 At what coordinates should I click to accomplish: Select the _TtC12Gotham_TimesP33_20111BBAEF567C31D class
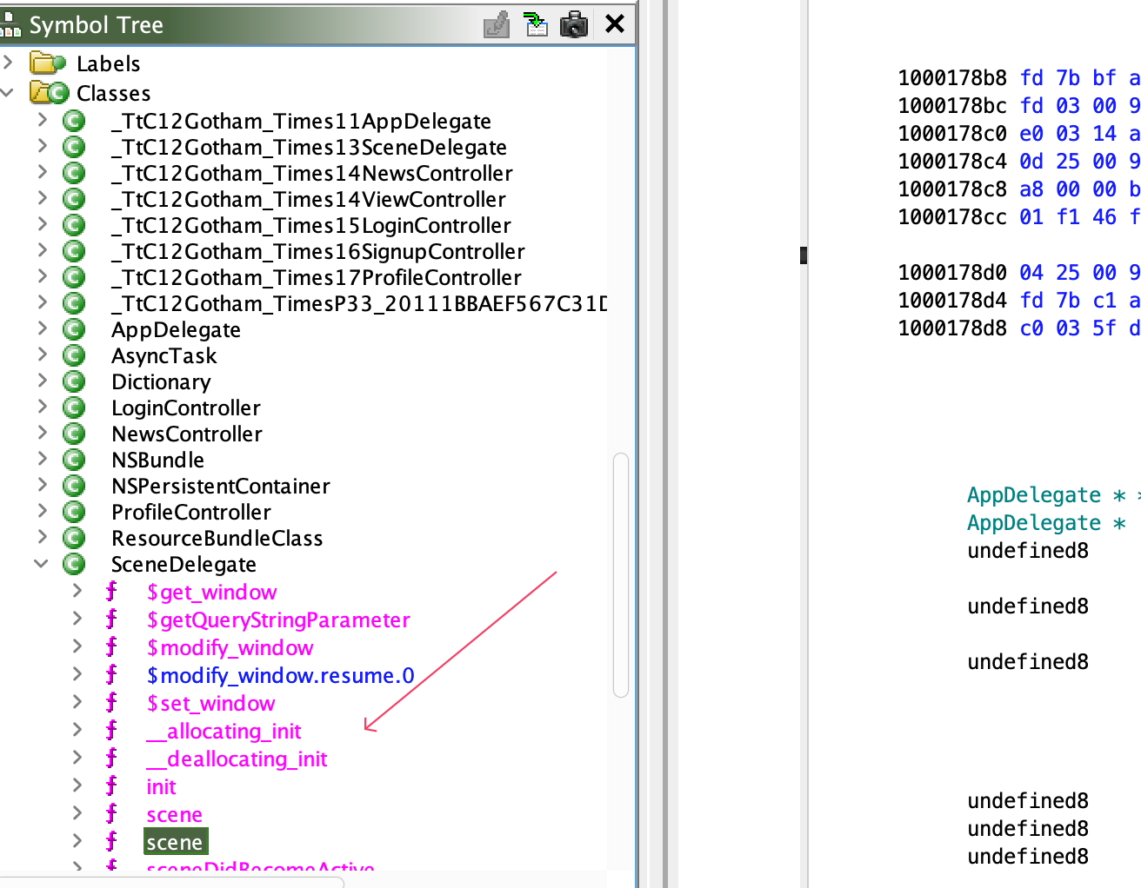point(359,304)
